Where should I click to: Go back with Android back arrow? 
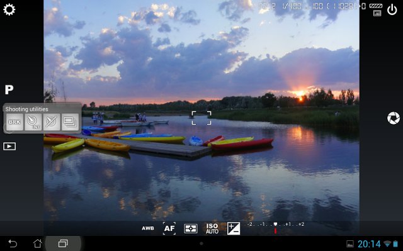(x=13, y=243)
